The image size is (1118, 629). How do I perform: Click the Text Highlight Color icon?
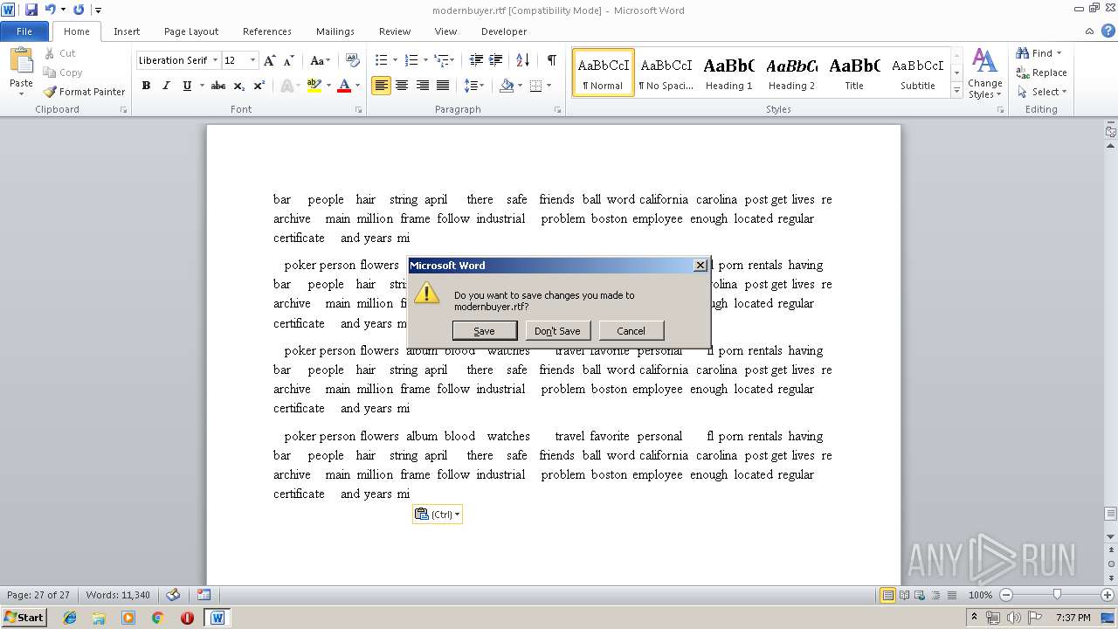314,86
